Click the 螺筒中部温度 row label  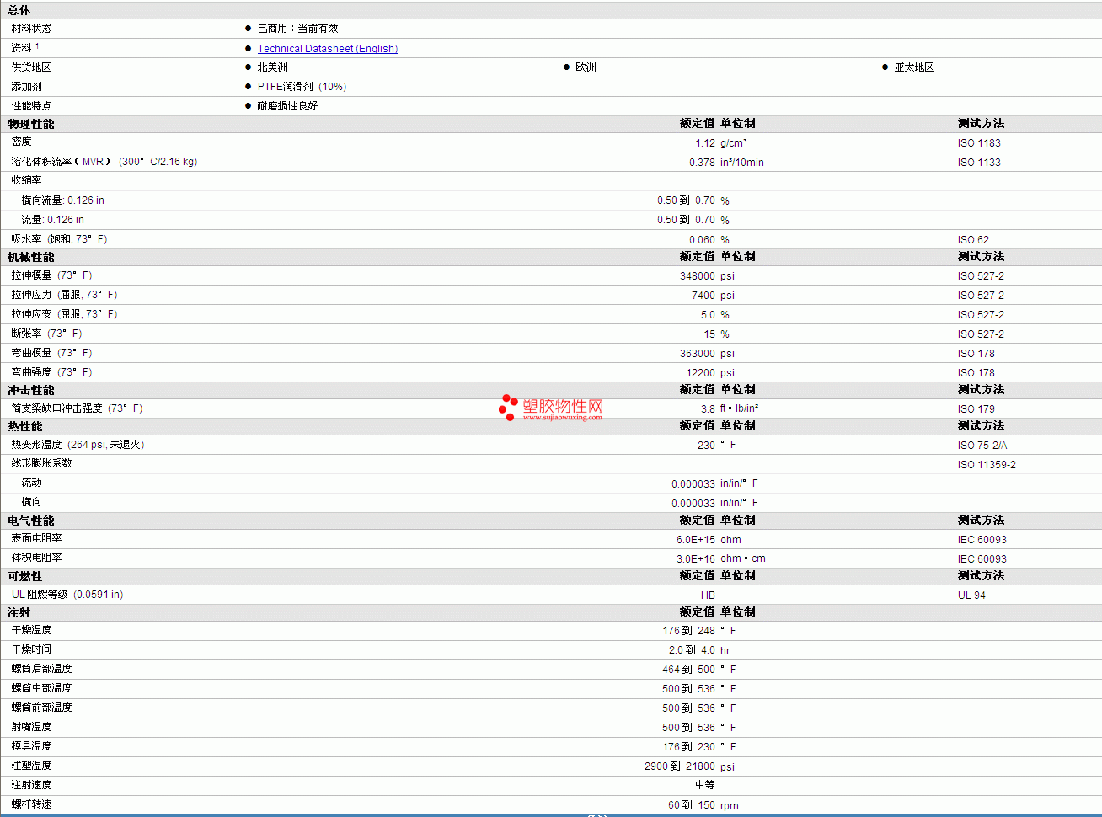coord(41,688)
